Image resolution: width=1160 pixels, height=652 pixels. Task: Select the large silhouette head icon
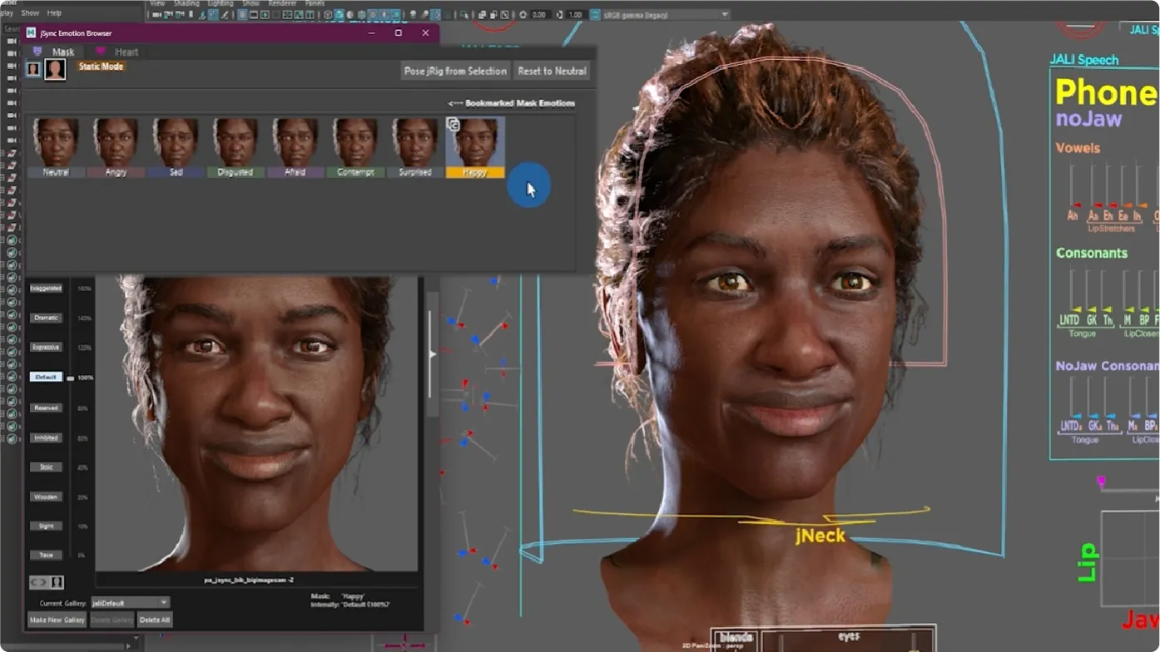click(x=55, y=70)
